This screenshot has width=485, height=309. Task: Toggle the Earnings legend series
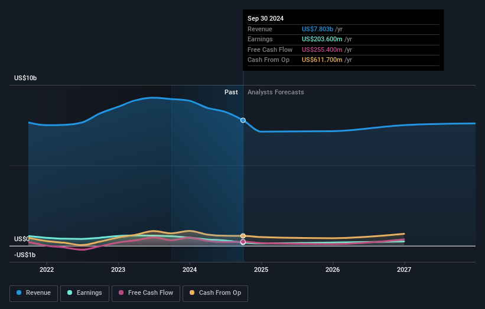coord(84,293)
